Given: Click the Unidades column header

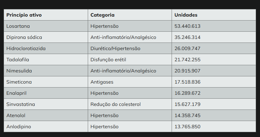Looking at the screenshot, I should [214, 15].
